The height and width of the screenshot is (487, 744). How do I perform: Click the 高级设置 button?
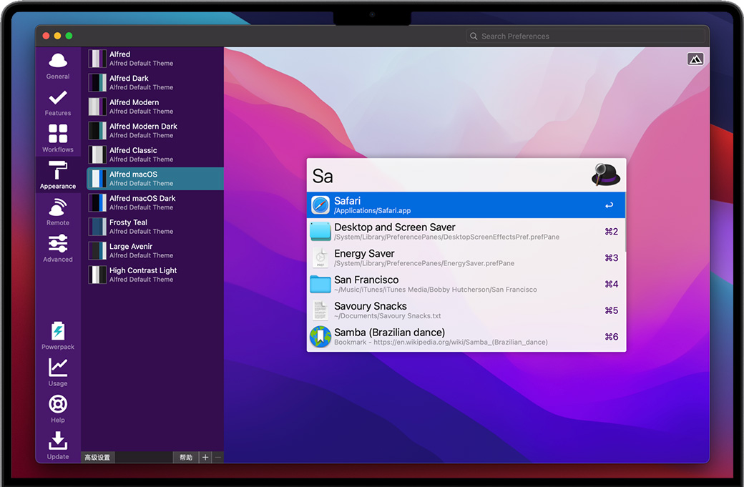98,457
